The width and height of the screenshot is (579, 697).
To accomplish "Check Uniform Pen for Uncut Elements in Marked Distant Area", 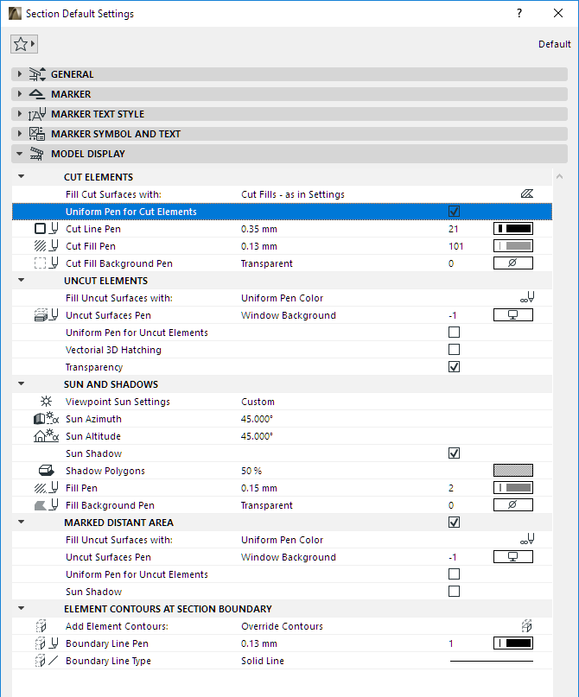I will coord(454,573).
